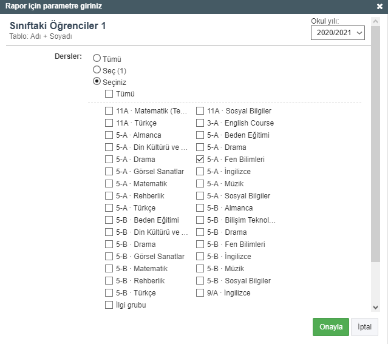Viewport: 388px width, 344px height.
Task: Check the Tümü select-all checkbox
Action: click(x=109, y=94)
